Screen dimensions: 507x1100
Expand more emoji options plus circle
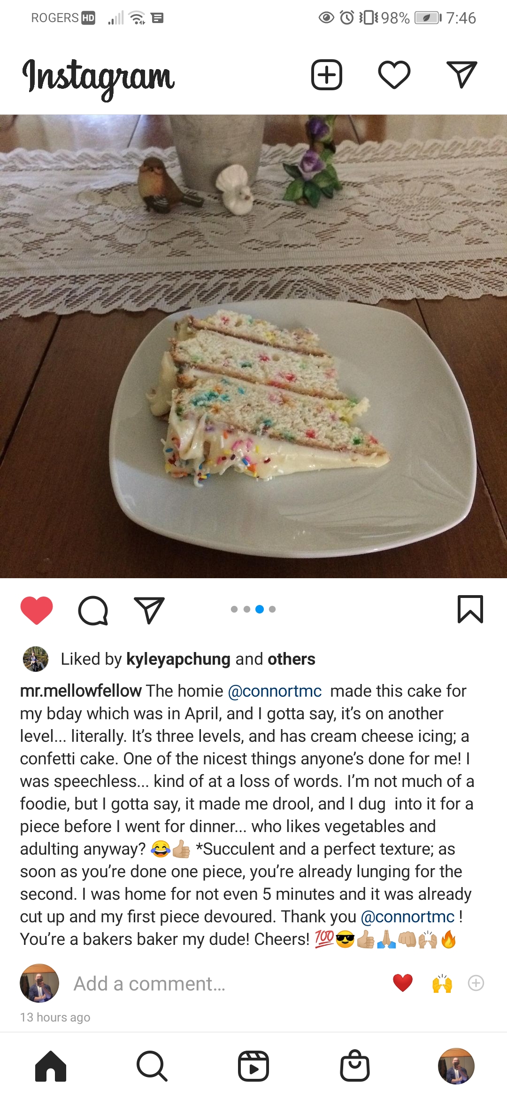coord(476,983)
